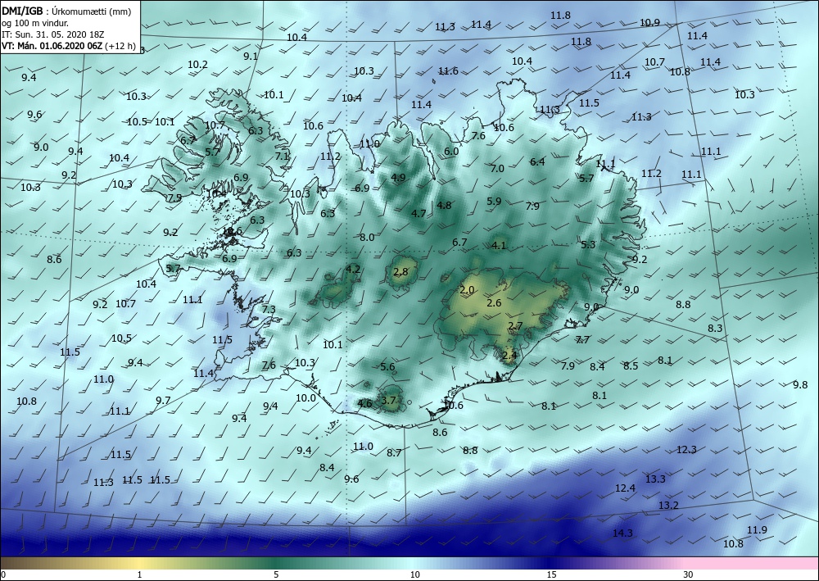Click the 4.7 value on the map

pos(419,213)
